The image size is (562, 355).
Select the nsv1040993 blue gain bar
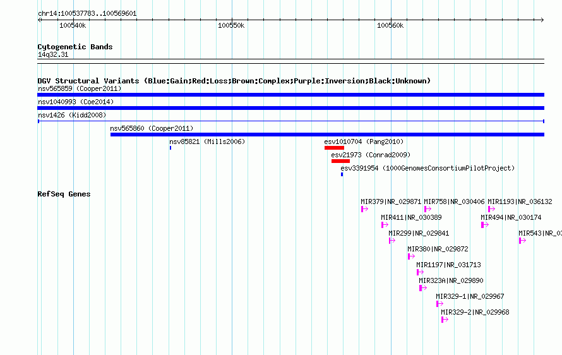pos(290,108)
